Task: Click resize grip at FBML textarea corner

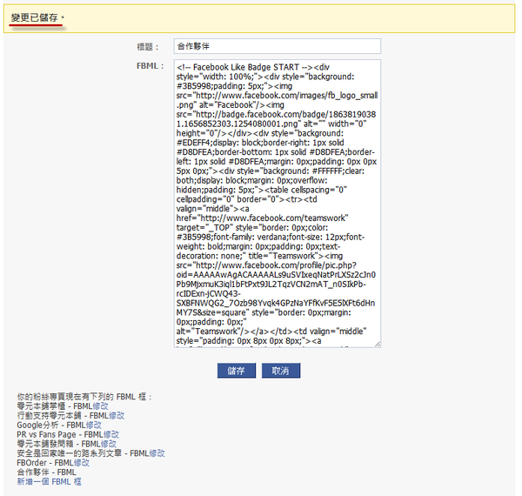Action: [378, 345]
